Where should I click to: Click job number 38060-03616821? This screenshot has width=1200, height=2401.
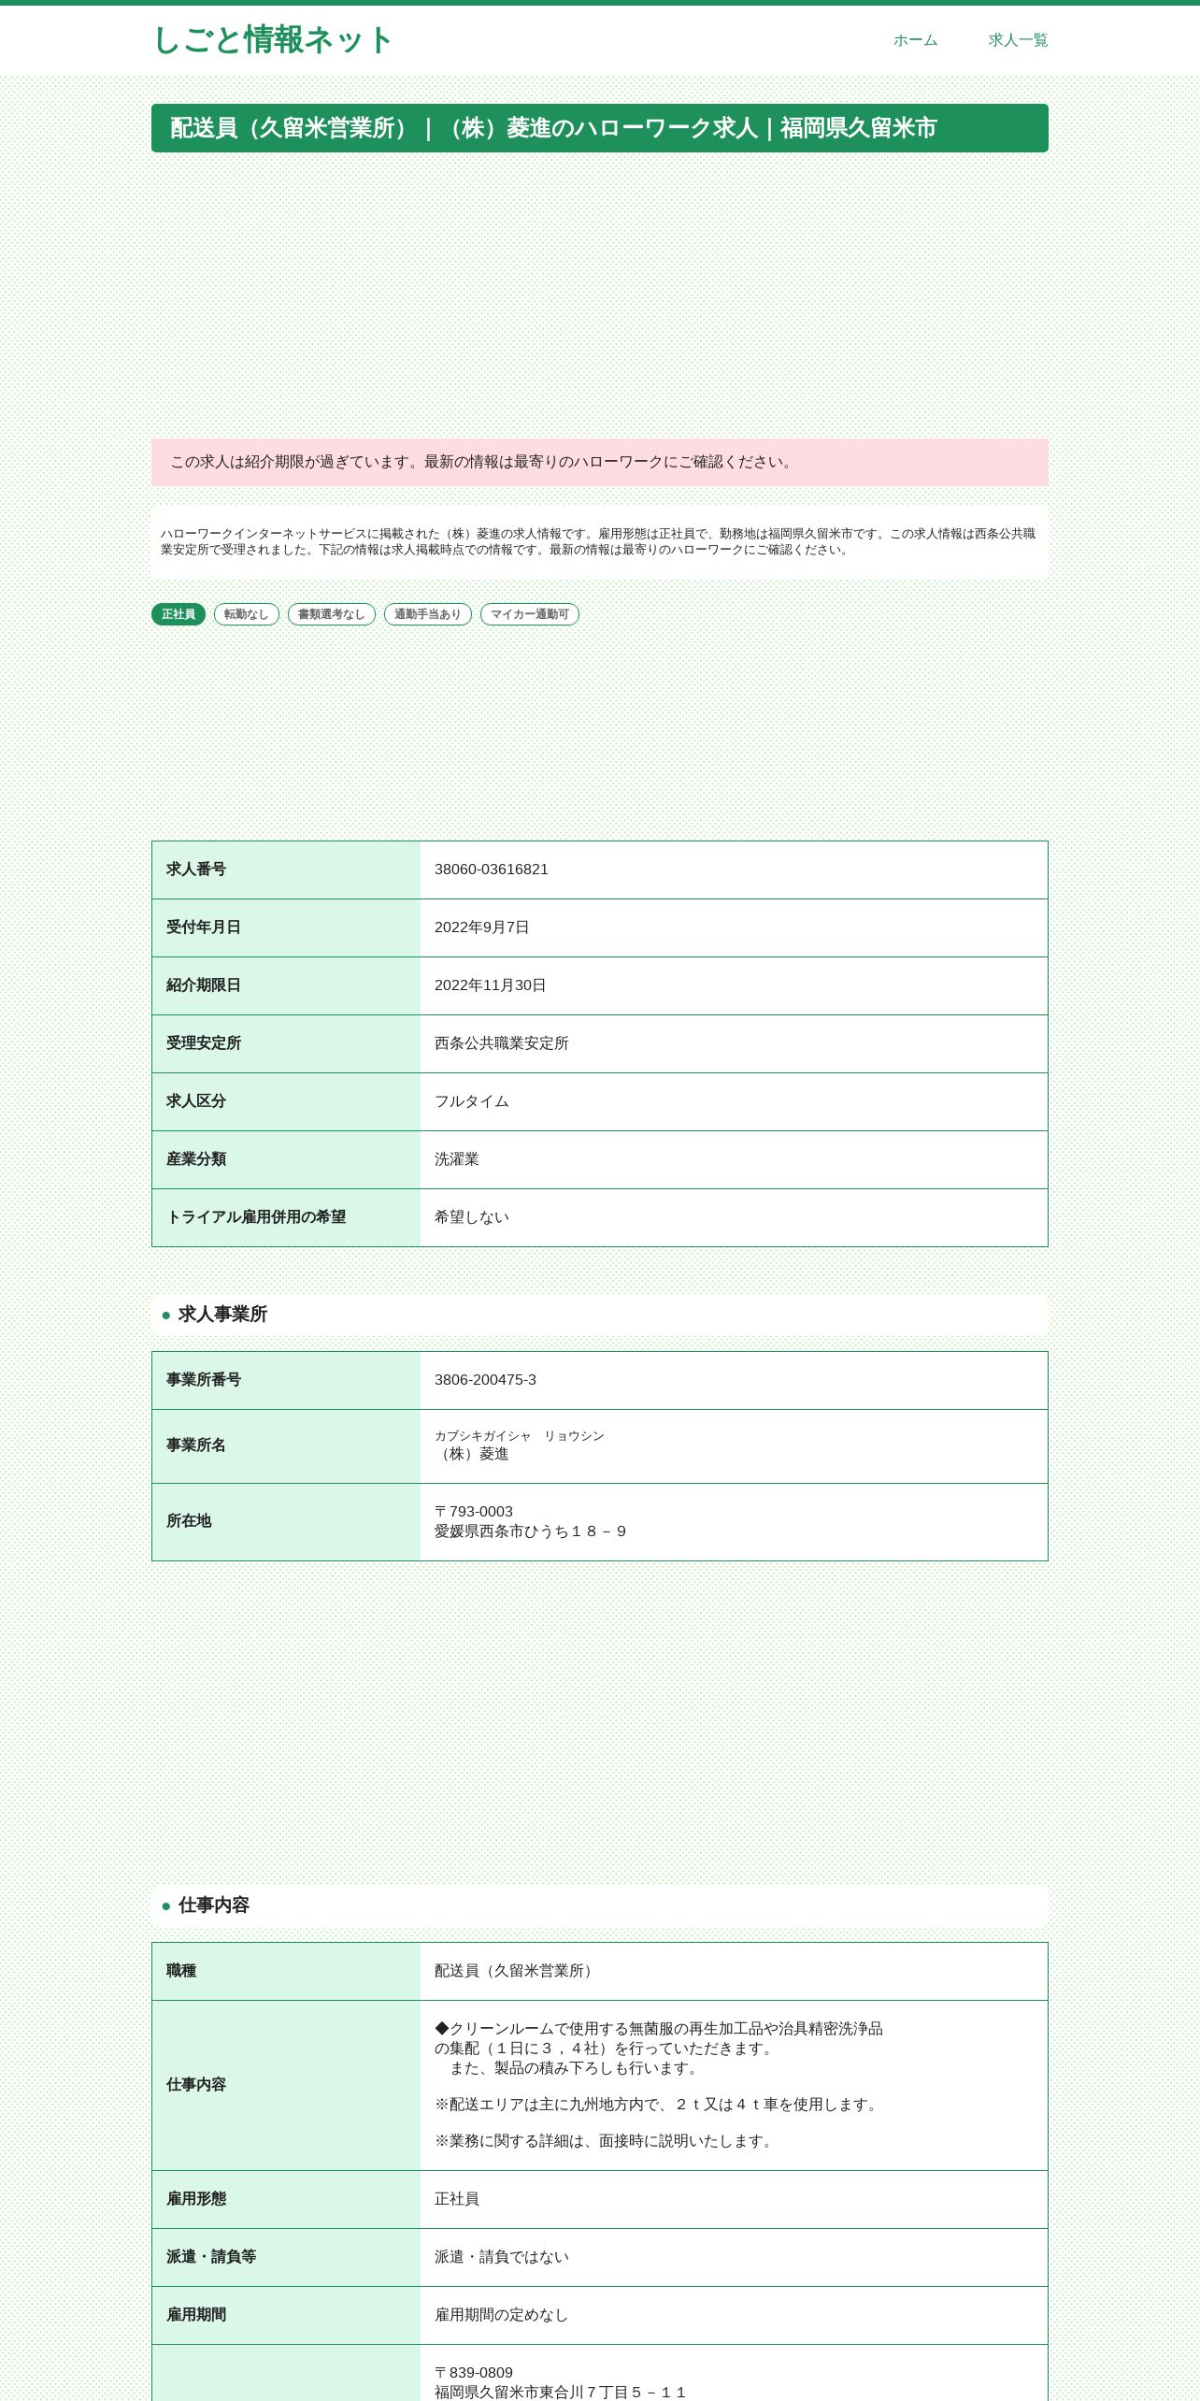tap(492, 870)
